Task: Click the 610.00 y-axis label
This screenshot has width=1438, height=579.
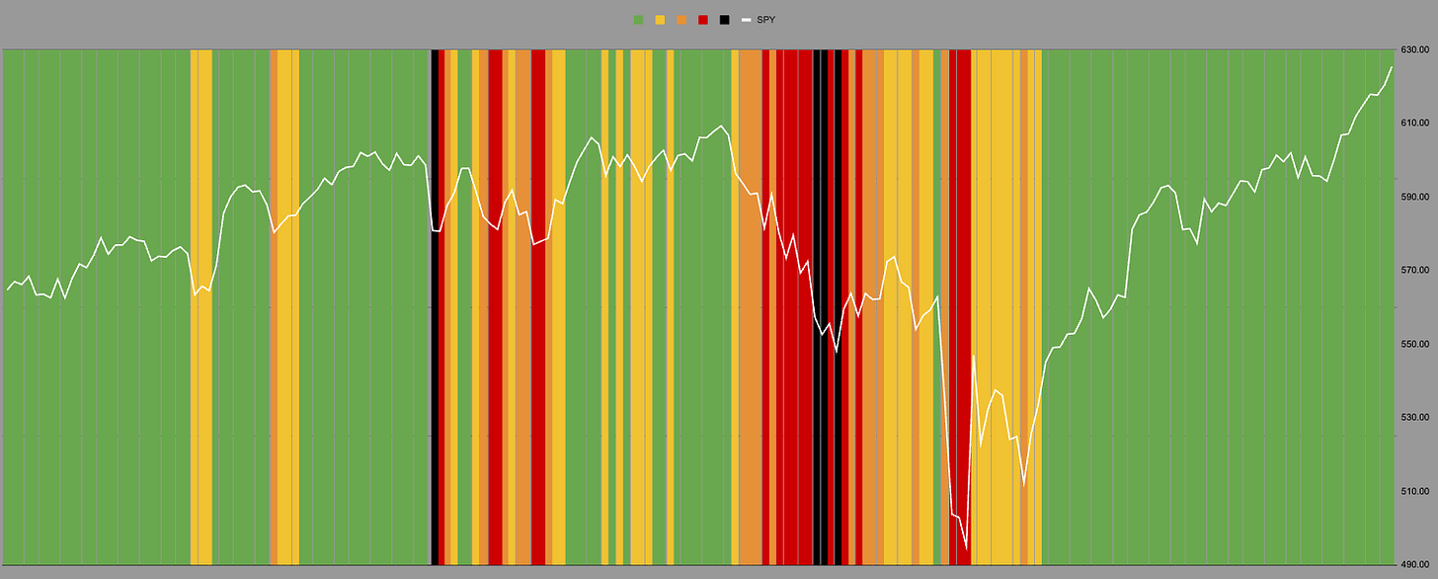Action: point(1415,123)
